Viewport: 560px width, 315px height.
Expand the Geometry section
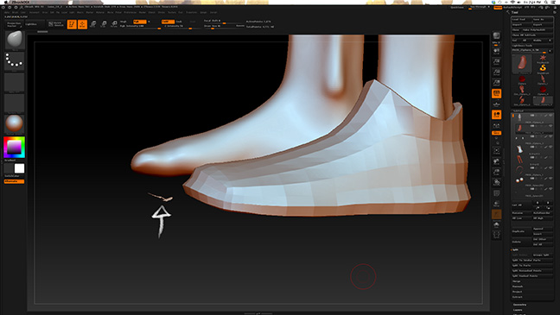519,305
